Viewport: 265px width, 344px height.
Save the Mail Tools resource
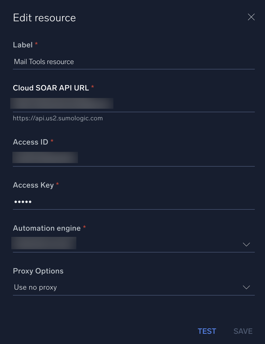(243, 331)
